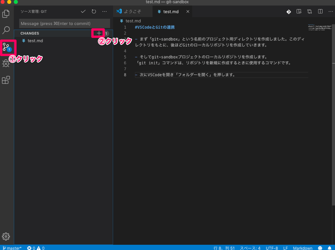Screen dimensions: 335x250
Task: Click the errors and warnings status indicator
Action: [x=36, y=248]
